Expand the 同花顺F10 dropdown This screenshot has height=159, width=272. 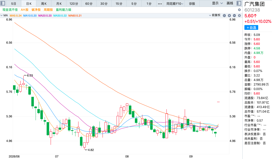pos(175,4)
